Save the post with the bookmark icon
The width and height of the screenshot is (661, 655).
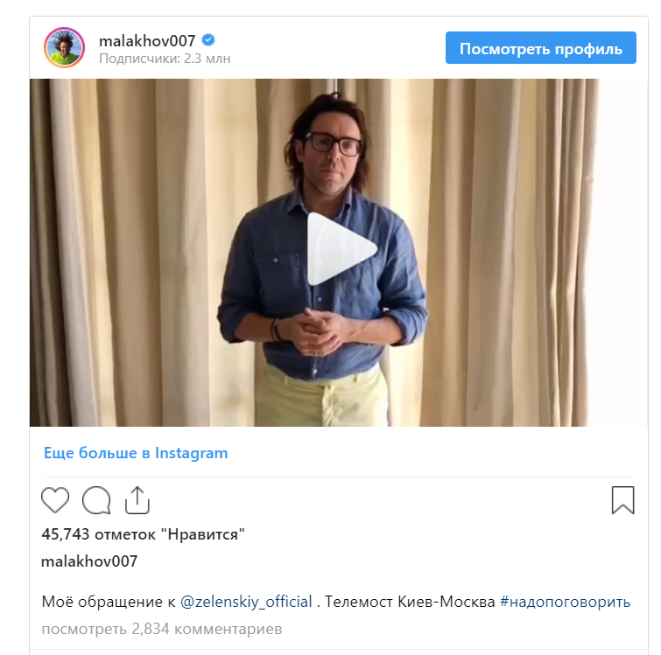point(622,500)
